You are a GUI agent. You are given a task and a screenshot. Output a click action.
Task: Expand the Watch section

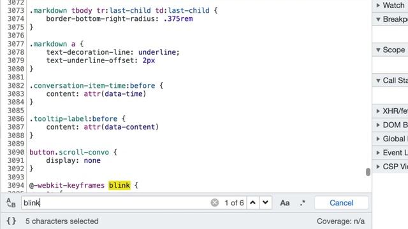[x=390, y=5]
